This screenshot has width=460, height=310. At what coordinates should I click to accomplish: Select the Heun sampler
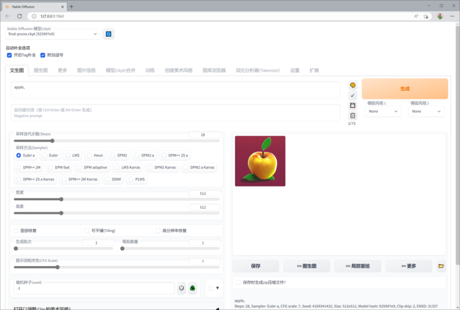point(95,155)
